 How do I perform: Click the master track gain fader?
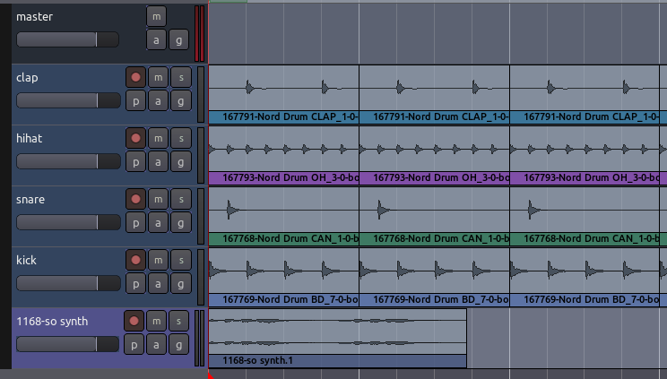[x=67, y=39]
